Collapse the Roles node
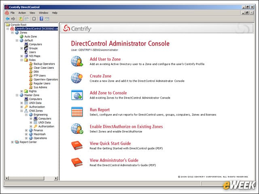 [21, 60]
